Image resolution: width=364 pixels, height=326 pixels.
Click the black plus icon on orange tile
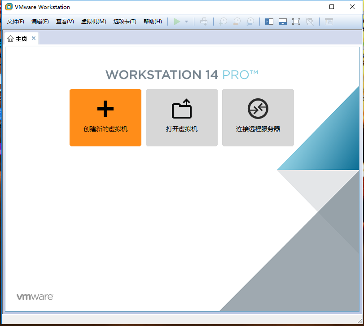105,108
